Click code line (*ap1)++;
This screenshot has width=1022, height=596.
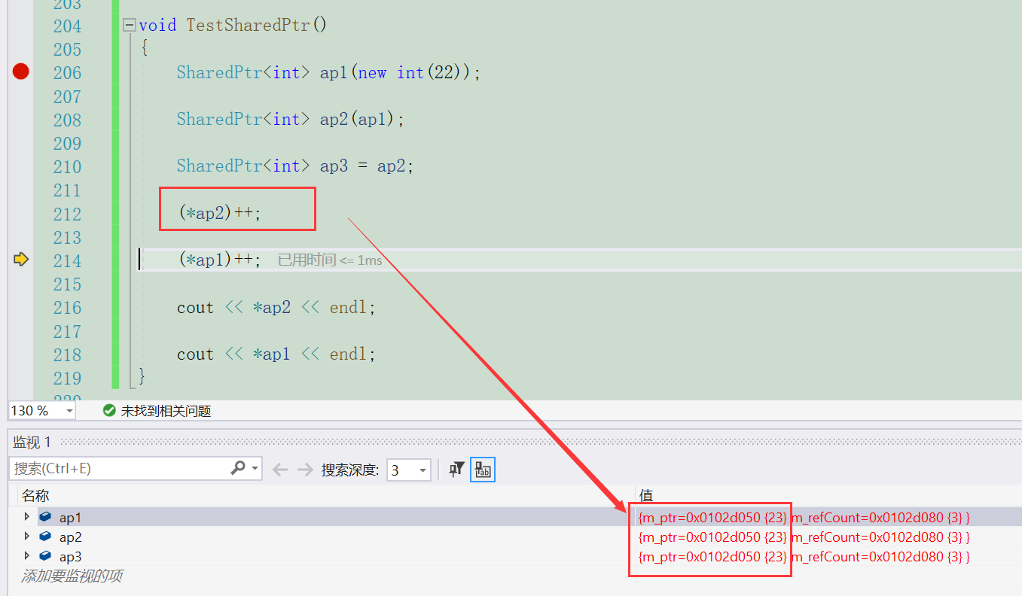[220, 260]
